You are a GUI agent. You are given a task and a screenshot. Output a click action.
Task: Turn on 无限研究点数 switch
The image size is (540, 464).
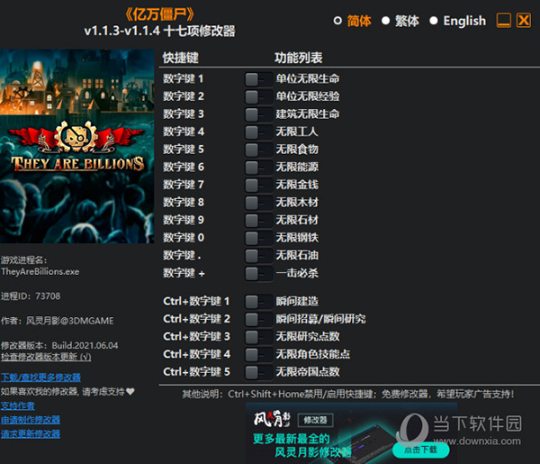258,337
